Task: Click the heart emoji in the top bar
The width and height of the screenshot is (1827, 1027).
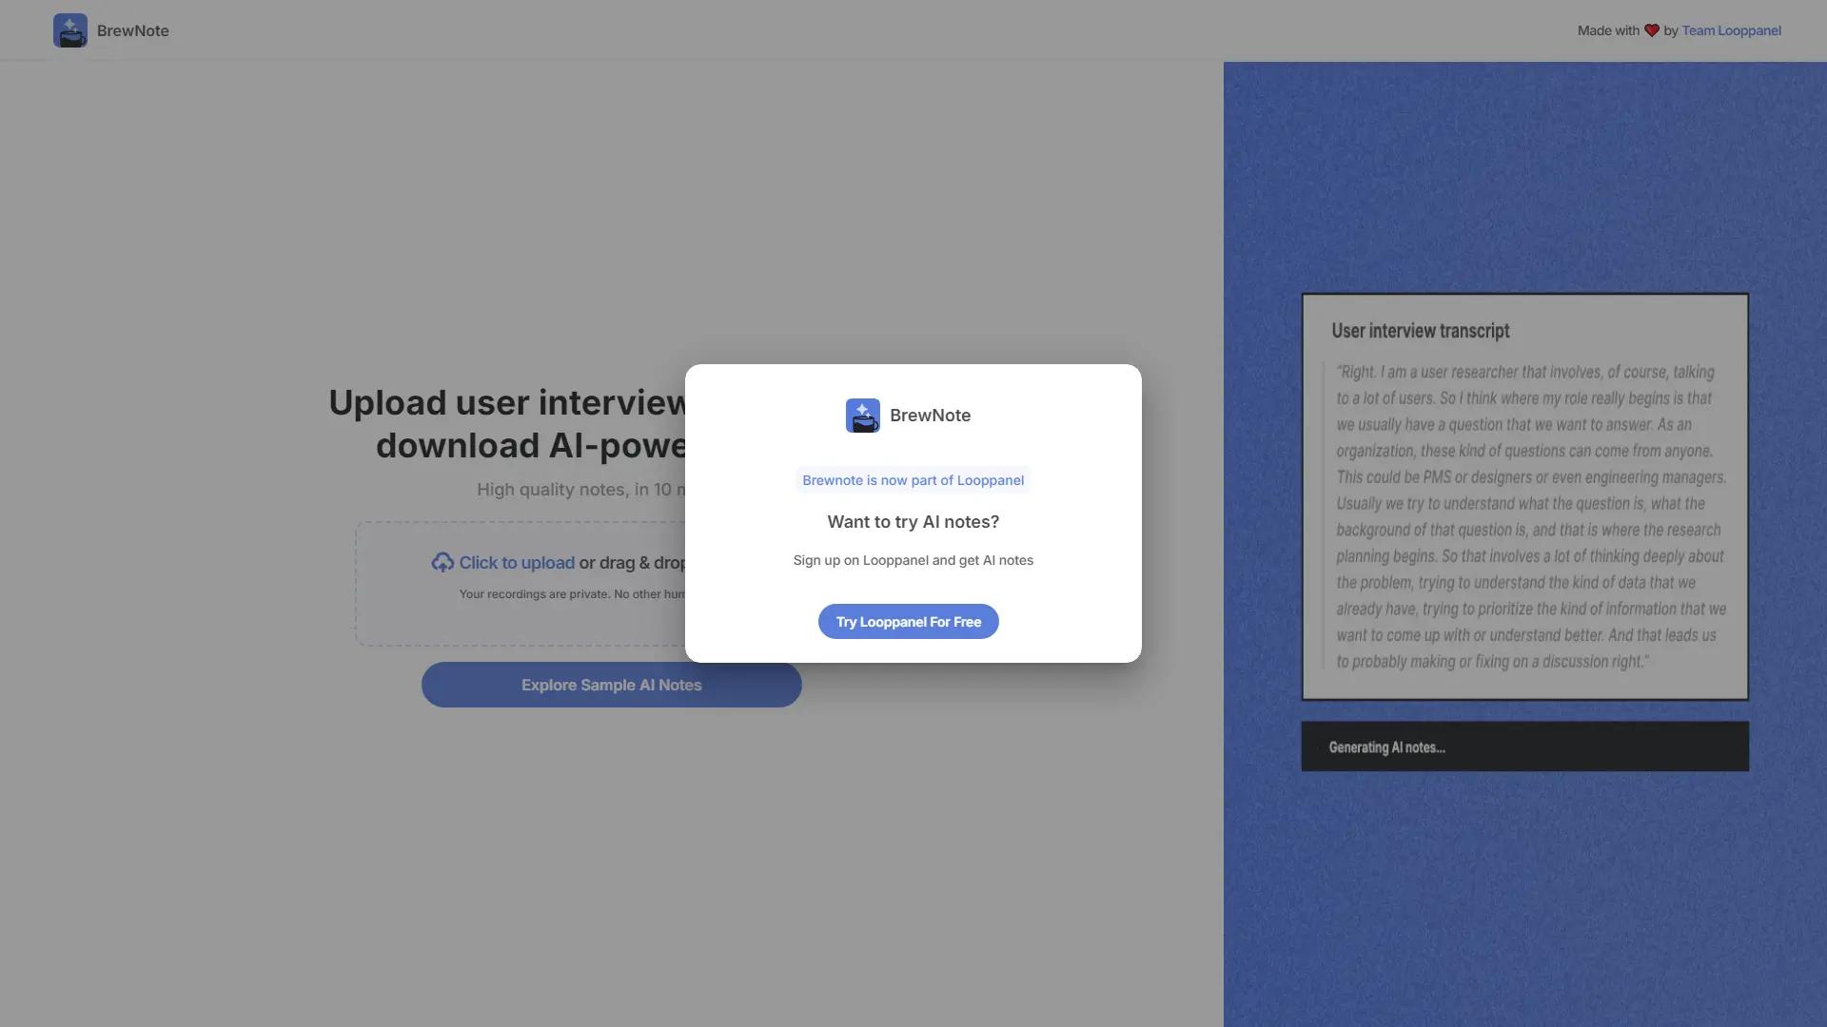Action: (x=1651, y=29)
